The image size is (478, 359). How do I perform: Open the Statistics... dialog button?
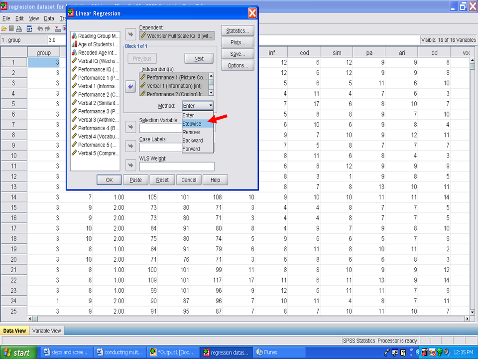point(238,31)
